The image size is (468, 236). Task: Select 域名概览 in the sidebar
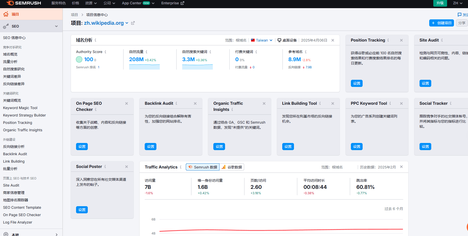[10, 54]
